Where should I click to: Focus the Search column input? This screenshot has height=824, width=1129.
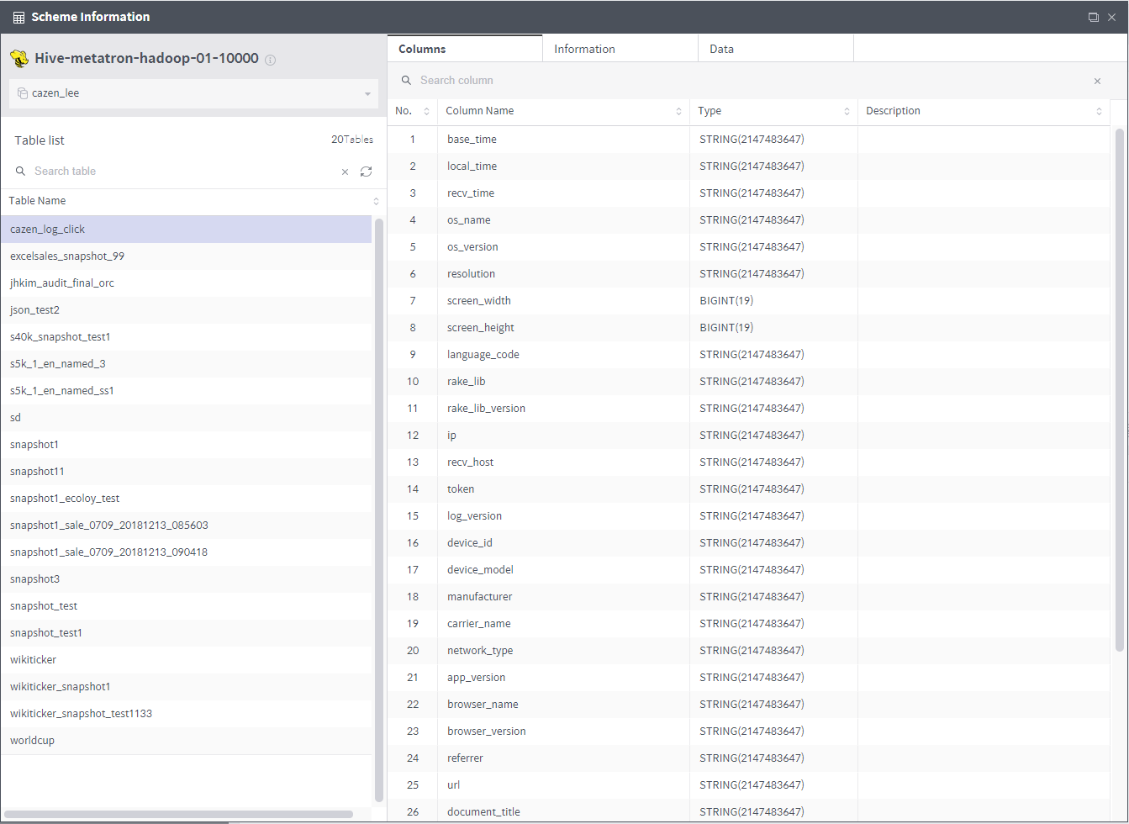[748, 81]
